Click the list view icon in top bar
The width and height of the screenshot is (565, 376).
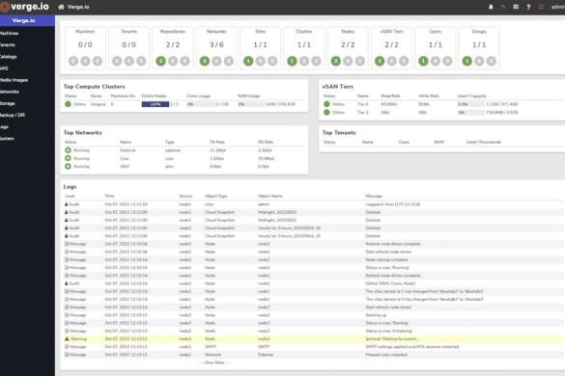coord(516,7)
